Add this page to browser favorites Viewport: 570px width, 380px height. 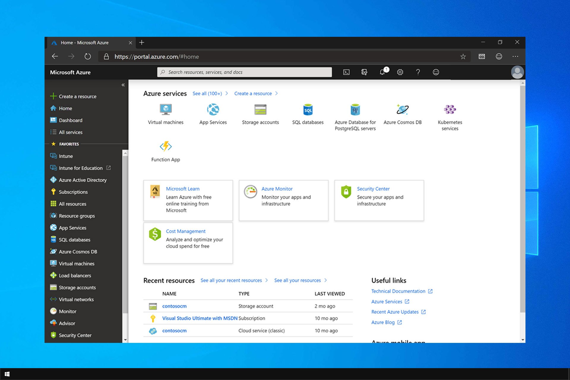point(463,56)
